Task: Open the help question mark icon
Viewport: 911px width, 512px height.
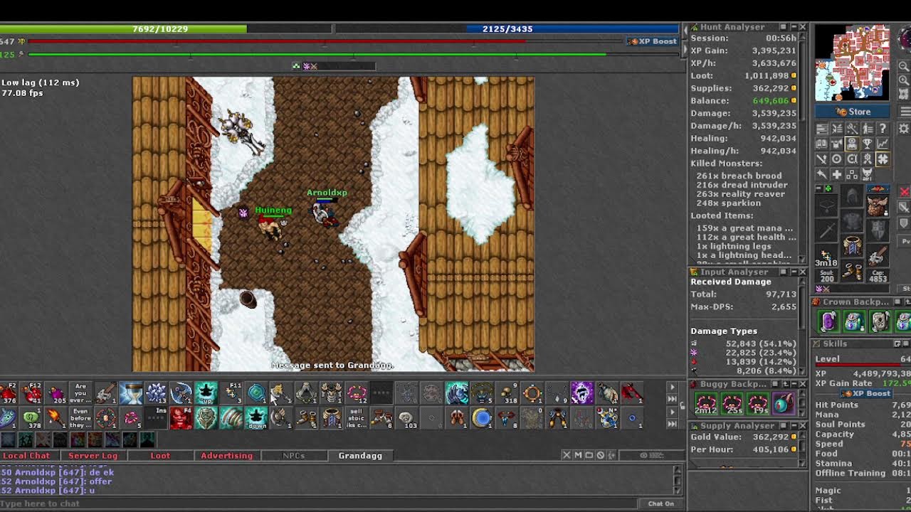Action: click(x=883, y=129)
